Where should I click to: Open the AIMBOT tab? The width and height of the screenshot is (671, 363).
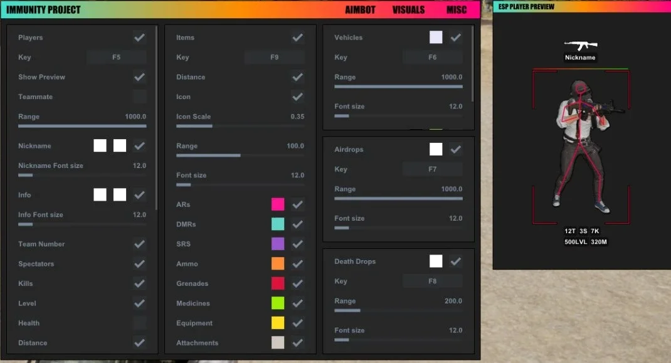360,10
